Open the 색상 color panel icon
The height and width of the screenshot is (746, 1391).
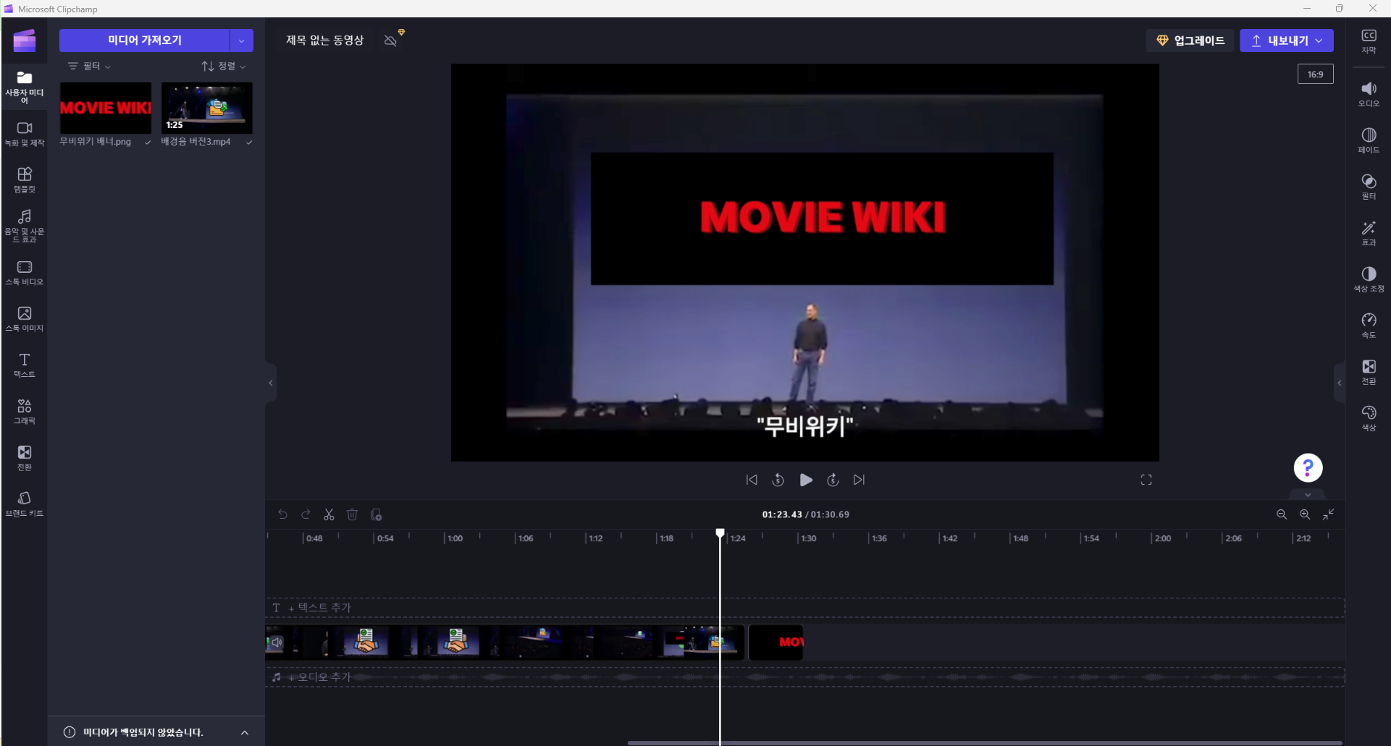pos(1369,418)
